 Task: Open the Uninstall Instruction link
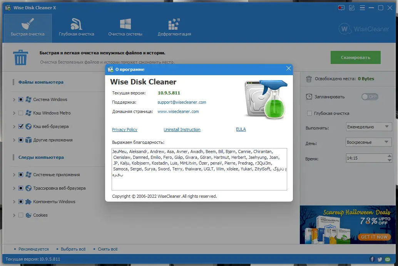pos(182,130)
